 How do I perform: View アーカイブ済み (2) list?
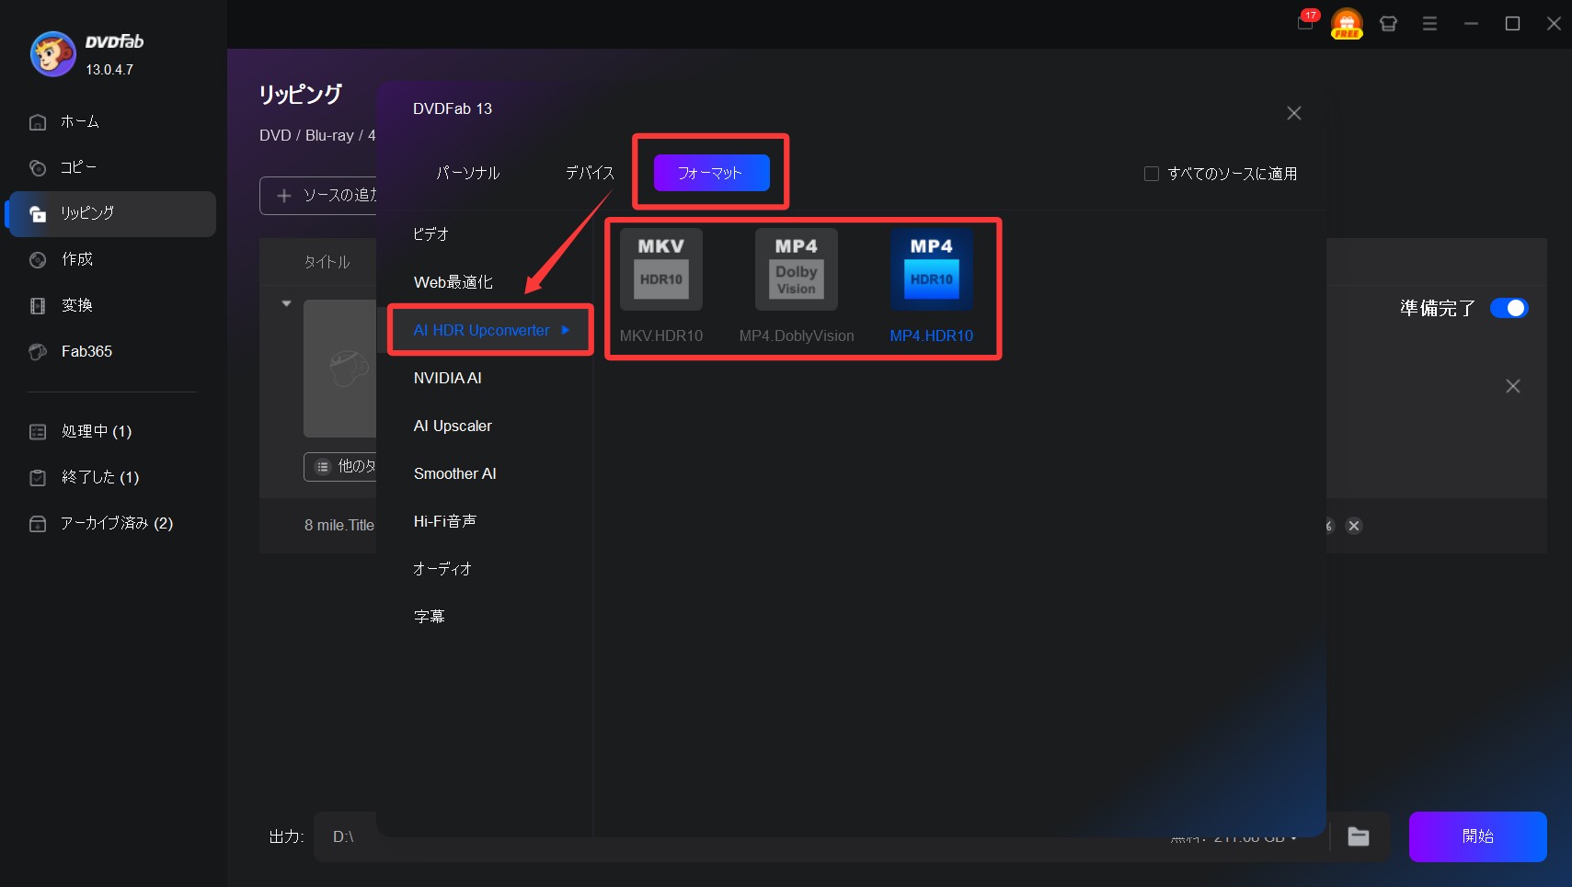coord(112,523)
